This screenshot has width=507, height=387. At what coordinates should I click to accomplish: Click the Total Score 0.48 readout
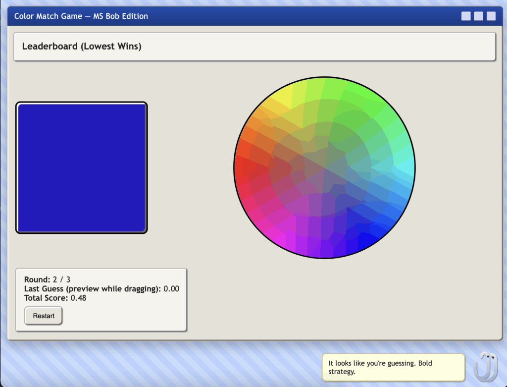[55, 298]
